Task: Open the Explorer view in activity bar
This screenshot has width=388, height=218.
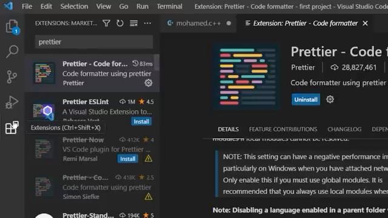Action: [x=12, y=27]
